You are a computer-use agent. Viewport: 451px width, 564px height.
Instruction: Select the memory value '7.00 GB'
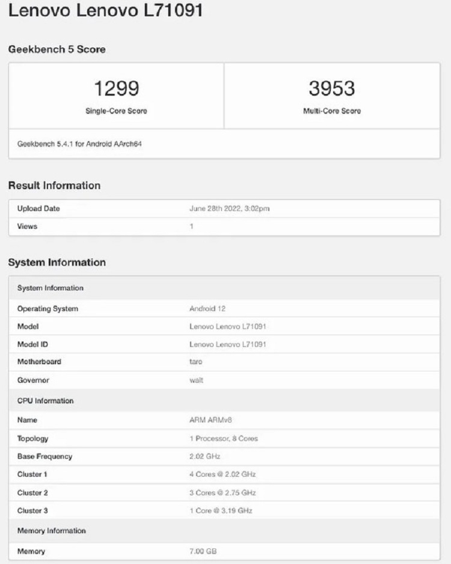(203, 551)
